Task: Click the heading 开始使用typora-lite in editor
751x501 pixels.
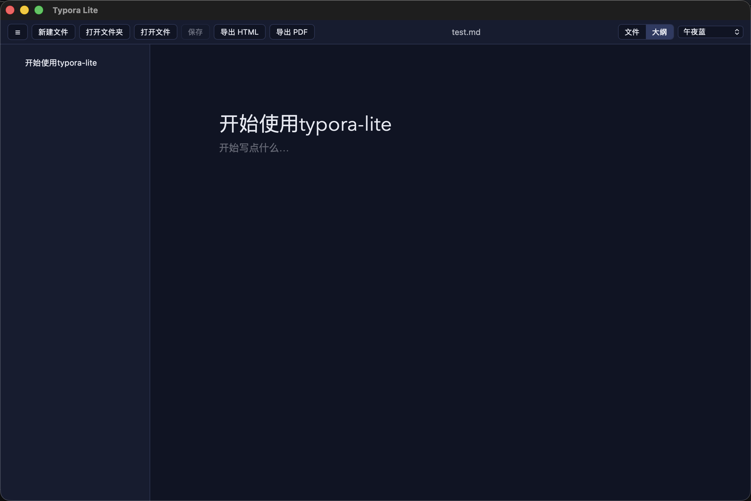Action: 305,124
